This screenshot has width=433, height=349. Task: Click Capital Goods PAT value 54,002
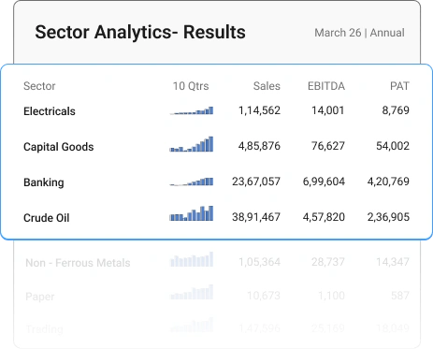(x=393, y=146)
